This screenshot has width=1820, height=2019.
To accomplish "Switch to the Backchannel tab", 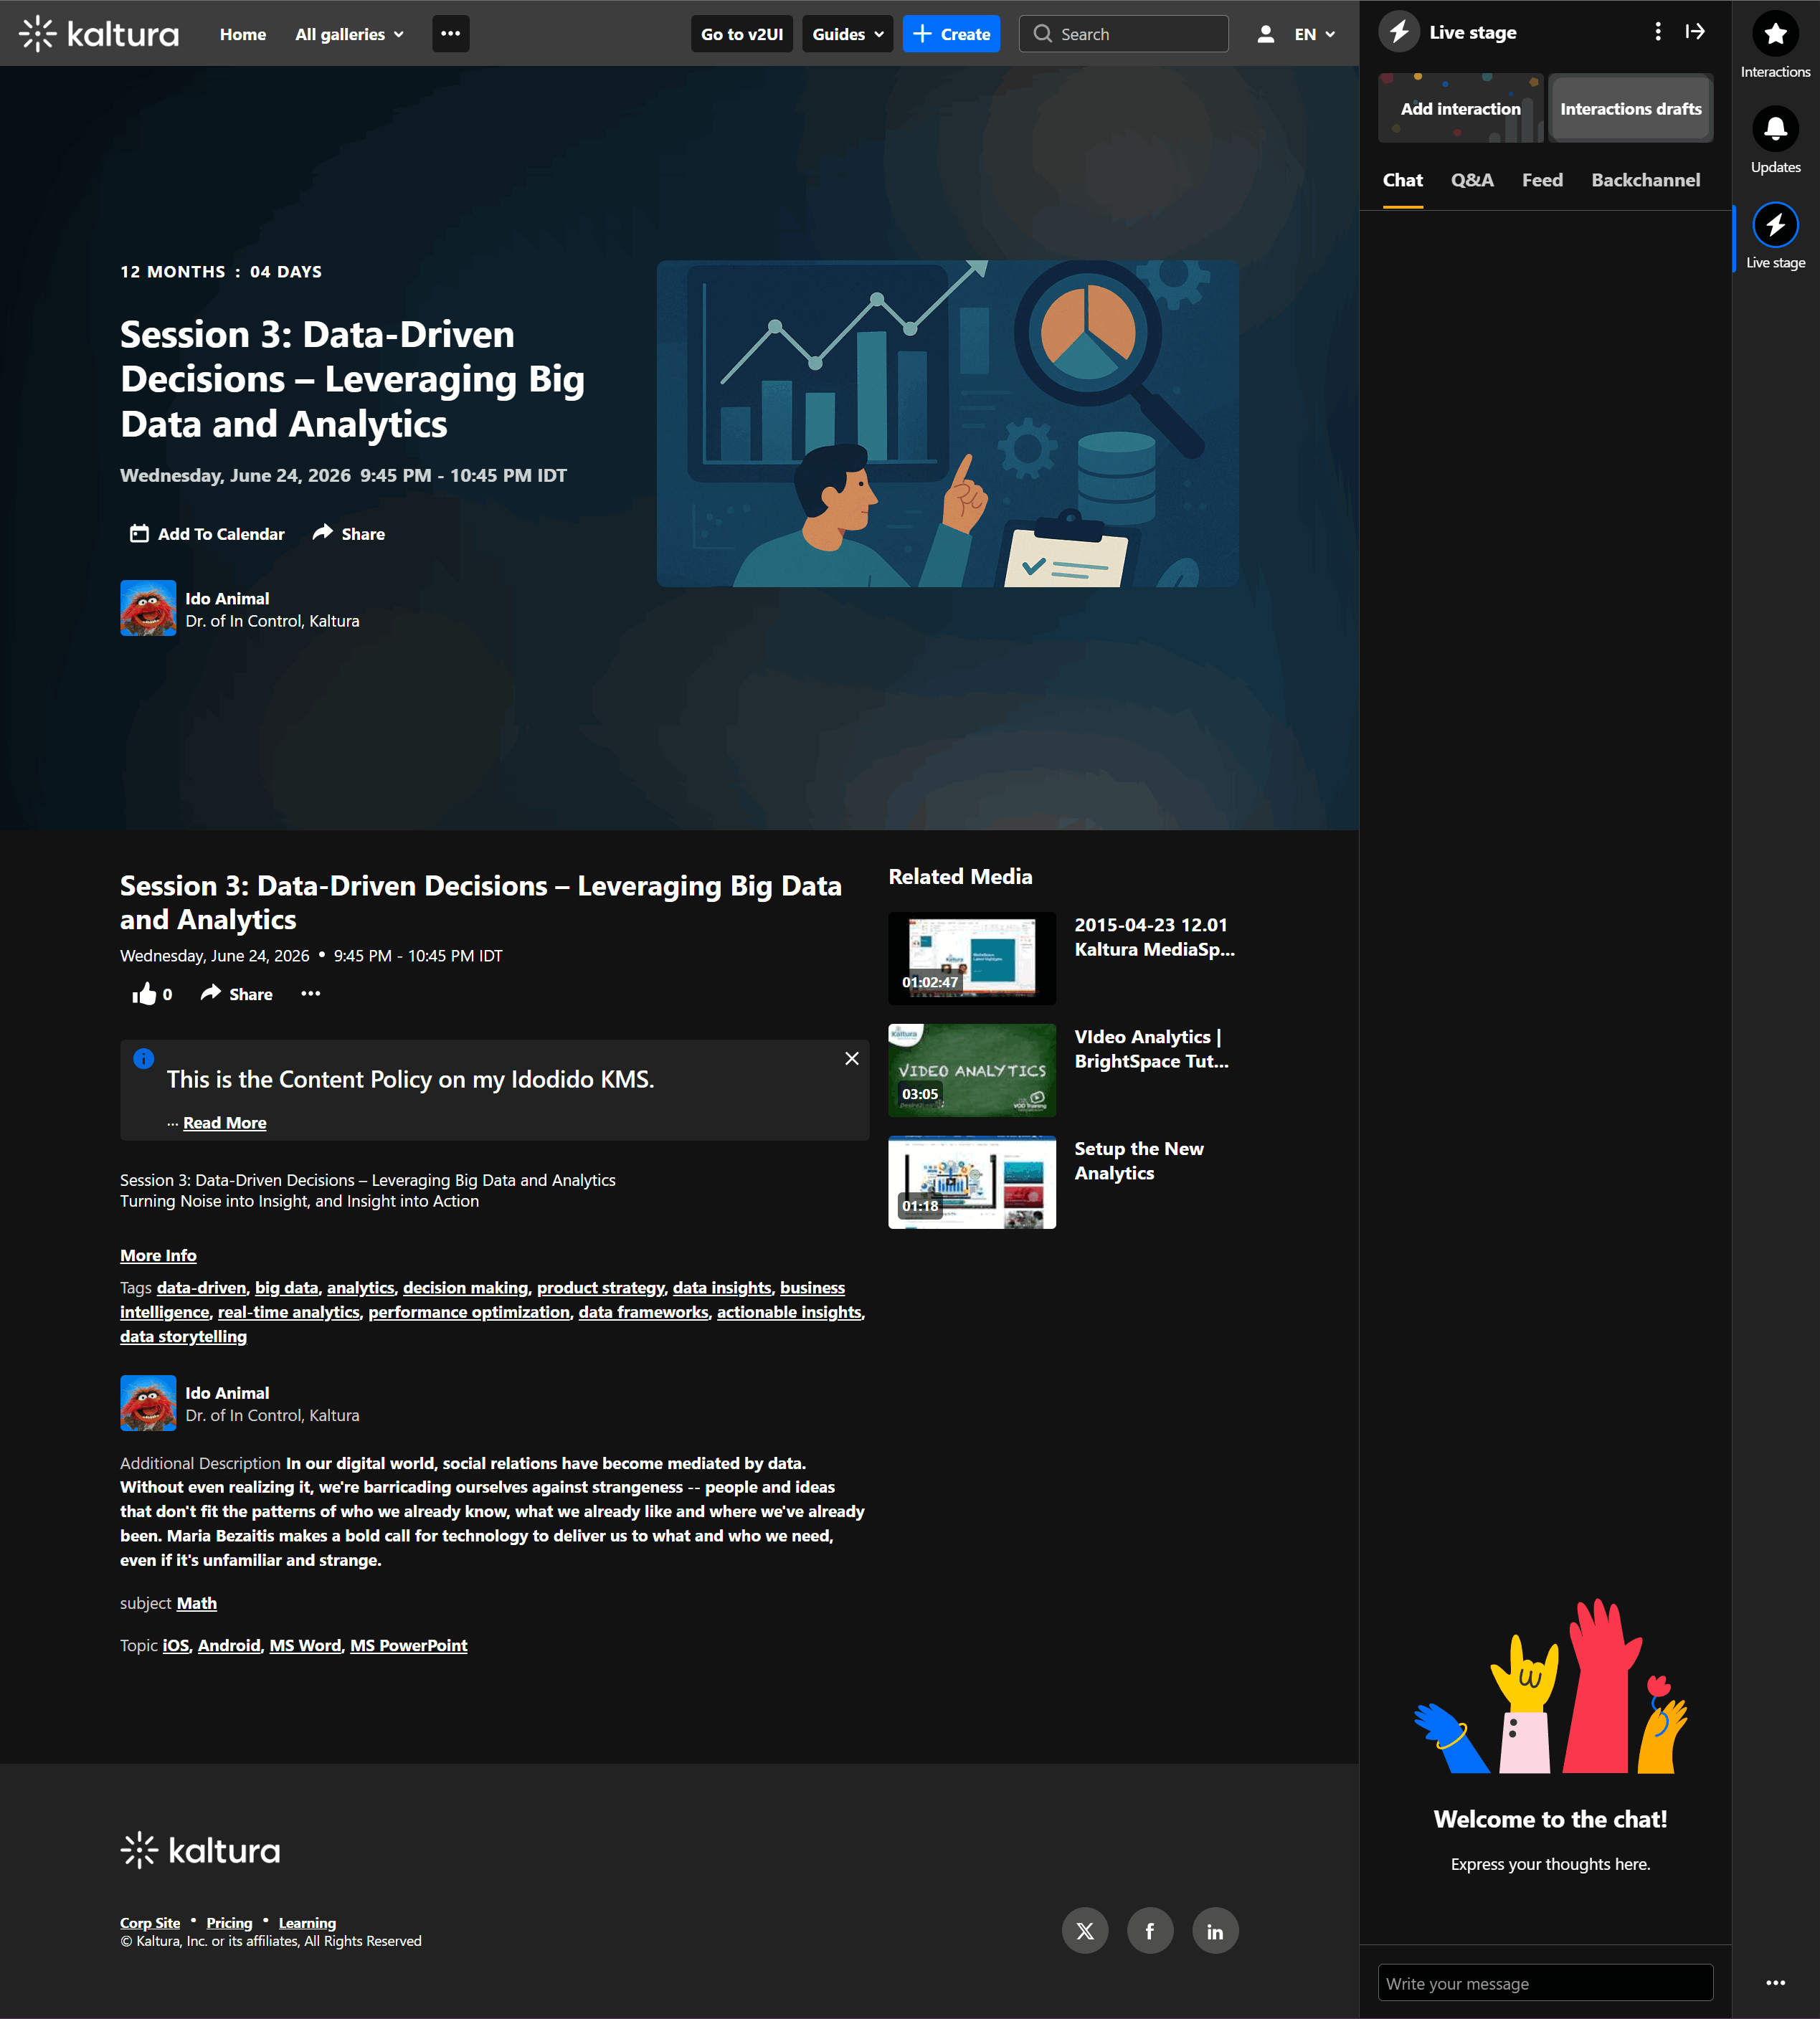I will pyautogui.click(x=1645, y=180).
